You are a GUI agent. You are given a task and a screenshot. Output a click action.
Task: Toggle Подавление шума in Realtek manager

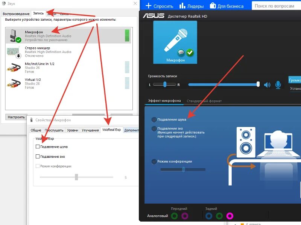point(154,119)
